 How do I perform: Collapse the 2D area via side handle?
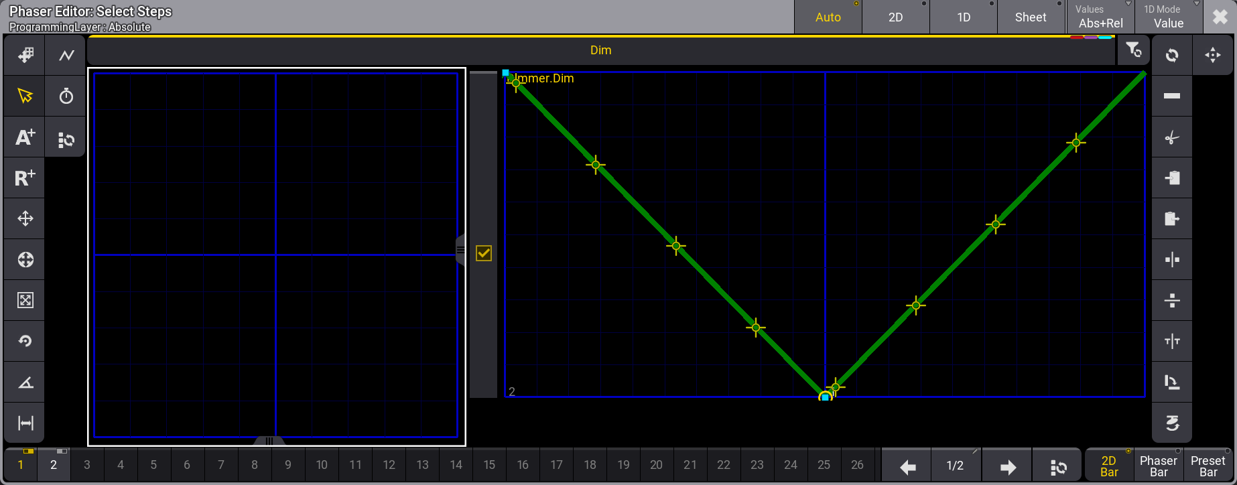coord(460,250)
